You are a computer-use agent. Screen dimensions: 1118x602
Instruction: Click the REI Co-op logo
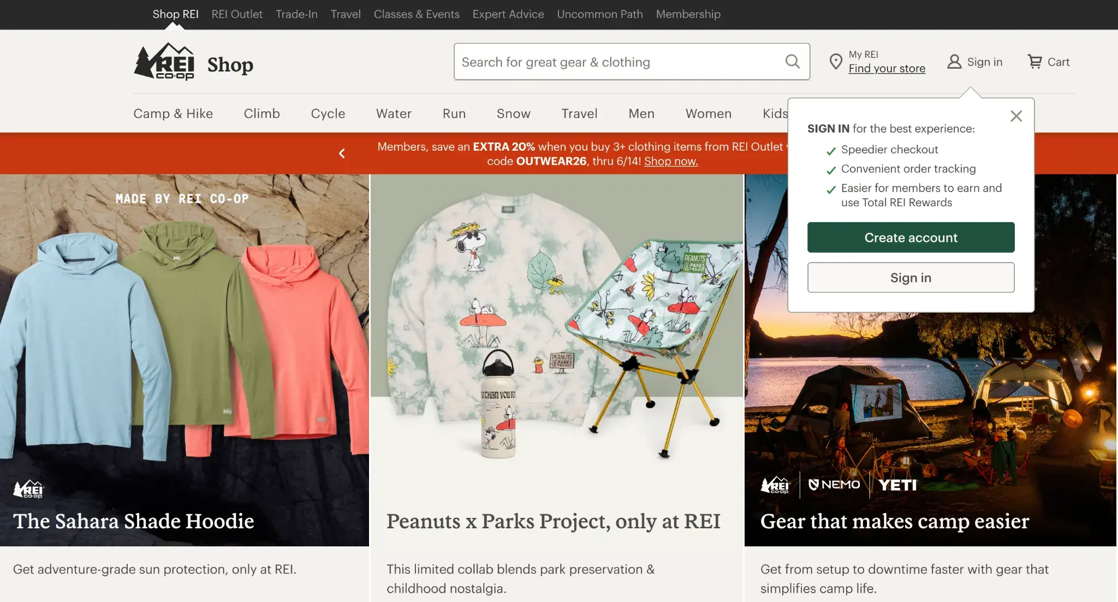click(x=164, y=62)
